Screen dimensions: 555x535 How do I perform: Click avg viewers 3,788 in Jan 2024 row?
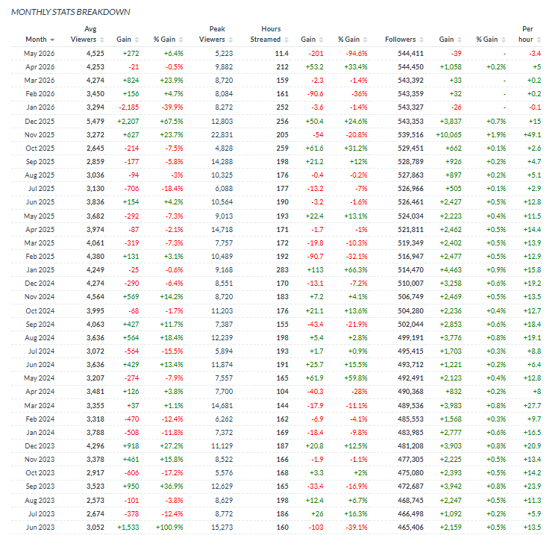[95, 433]
